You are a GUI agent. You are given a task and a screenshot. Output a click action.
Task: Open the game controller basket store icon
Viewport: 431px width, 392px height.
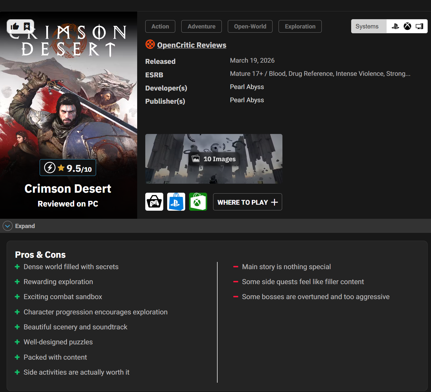pos(154,202)
